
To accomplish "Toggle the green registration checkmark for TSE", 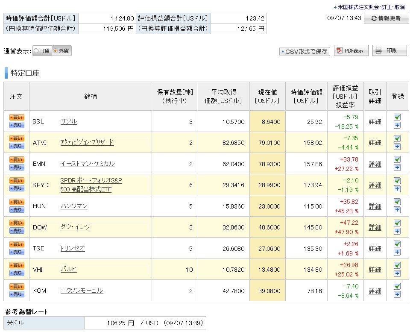I will 397,244.
